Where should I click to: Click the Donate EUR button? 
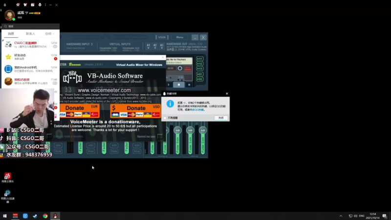pyautogui.click(x=80, y=111)
